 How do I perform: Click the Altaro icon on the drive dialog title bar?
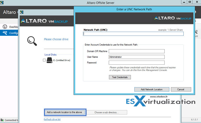click(x=22, y=12)
